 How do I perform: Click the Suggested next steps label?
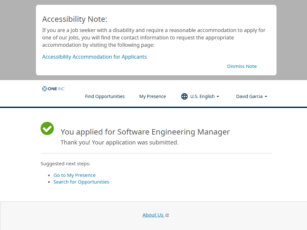[65, 164]
